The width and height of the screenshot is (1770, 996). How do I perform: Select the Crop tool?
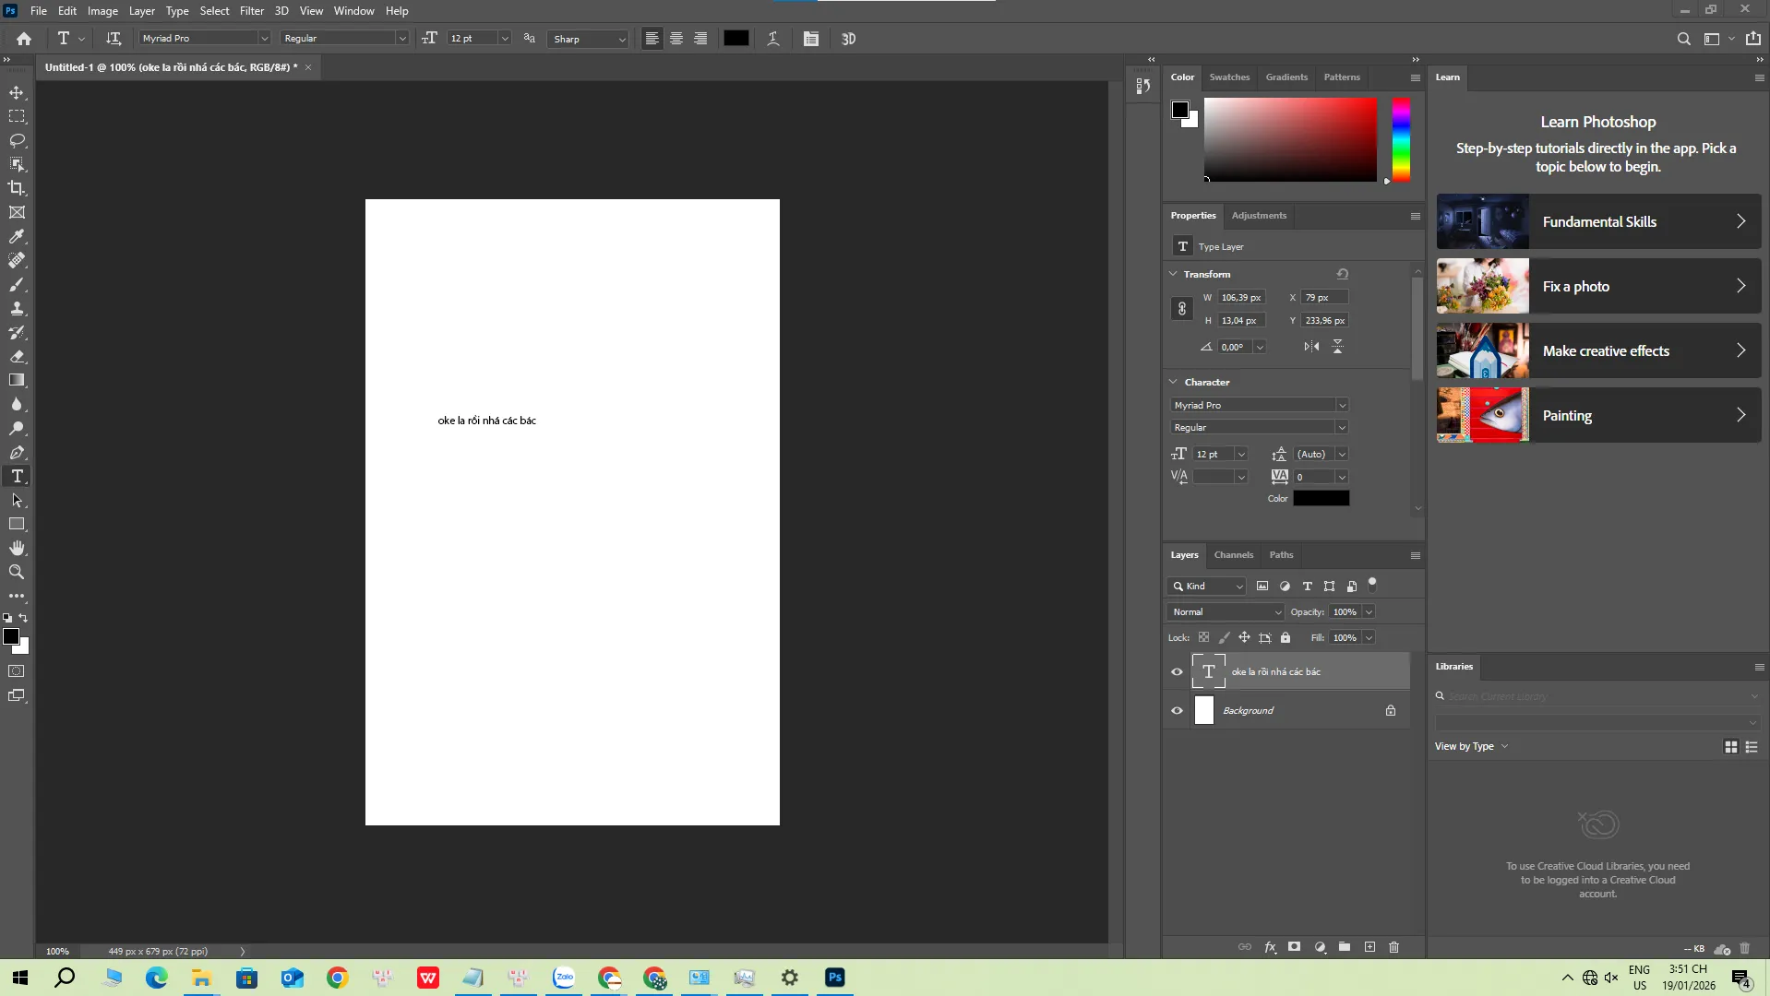coord(17,187)
